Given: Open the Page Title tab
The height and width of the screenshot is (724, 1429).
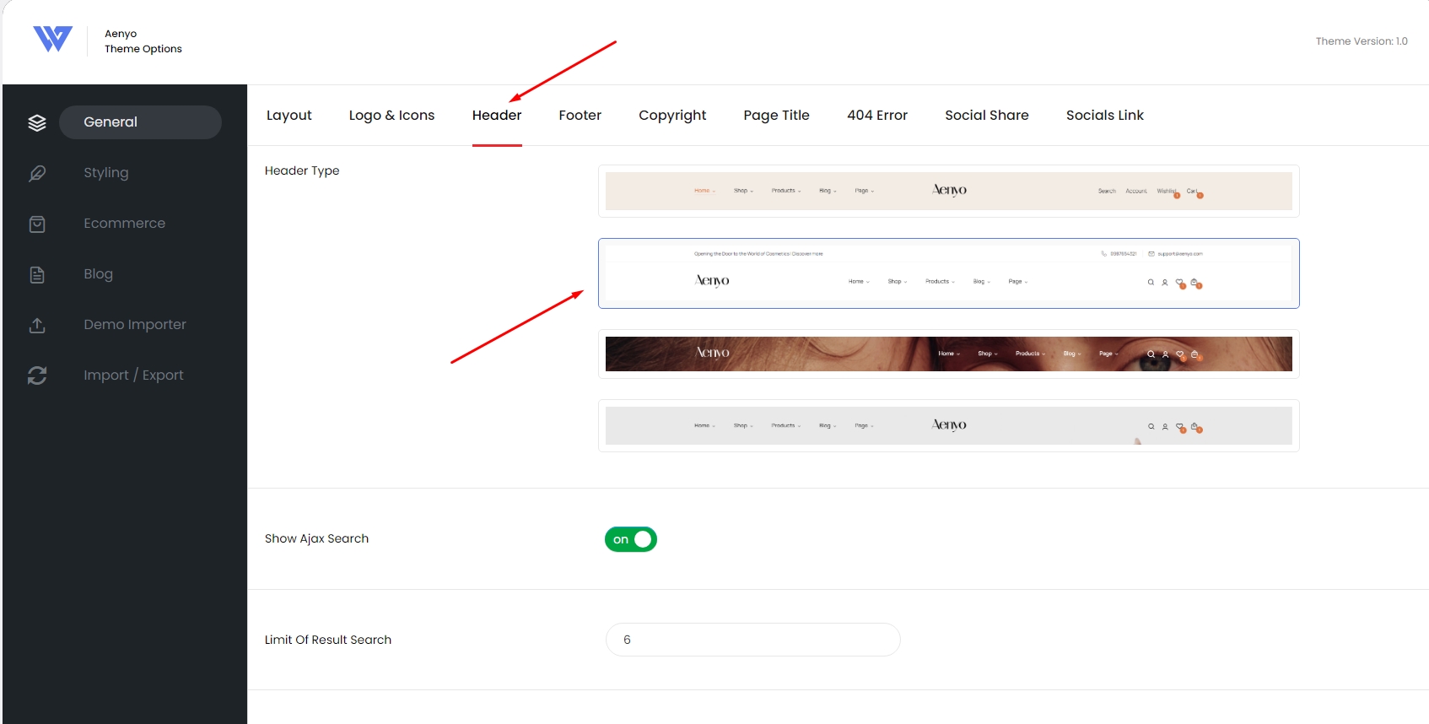Looking at the screenshot, I should tap(777, 115).
